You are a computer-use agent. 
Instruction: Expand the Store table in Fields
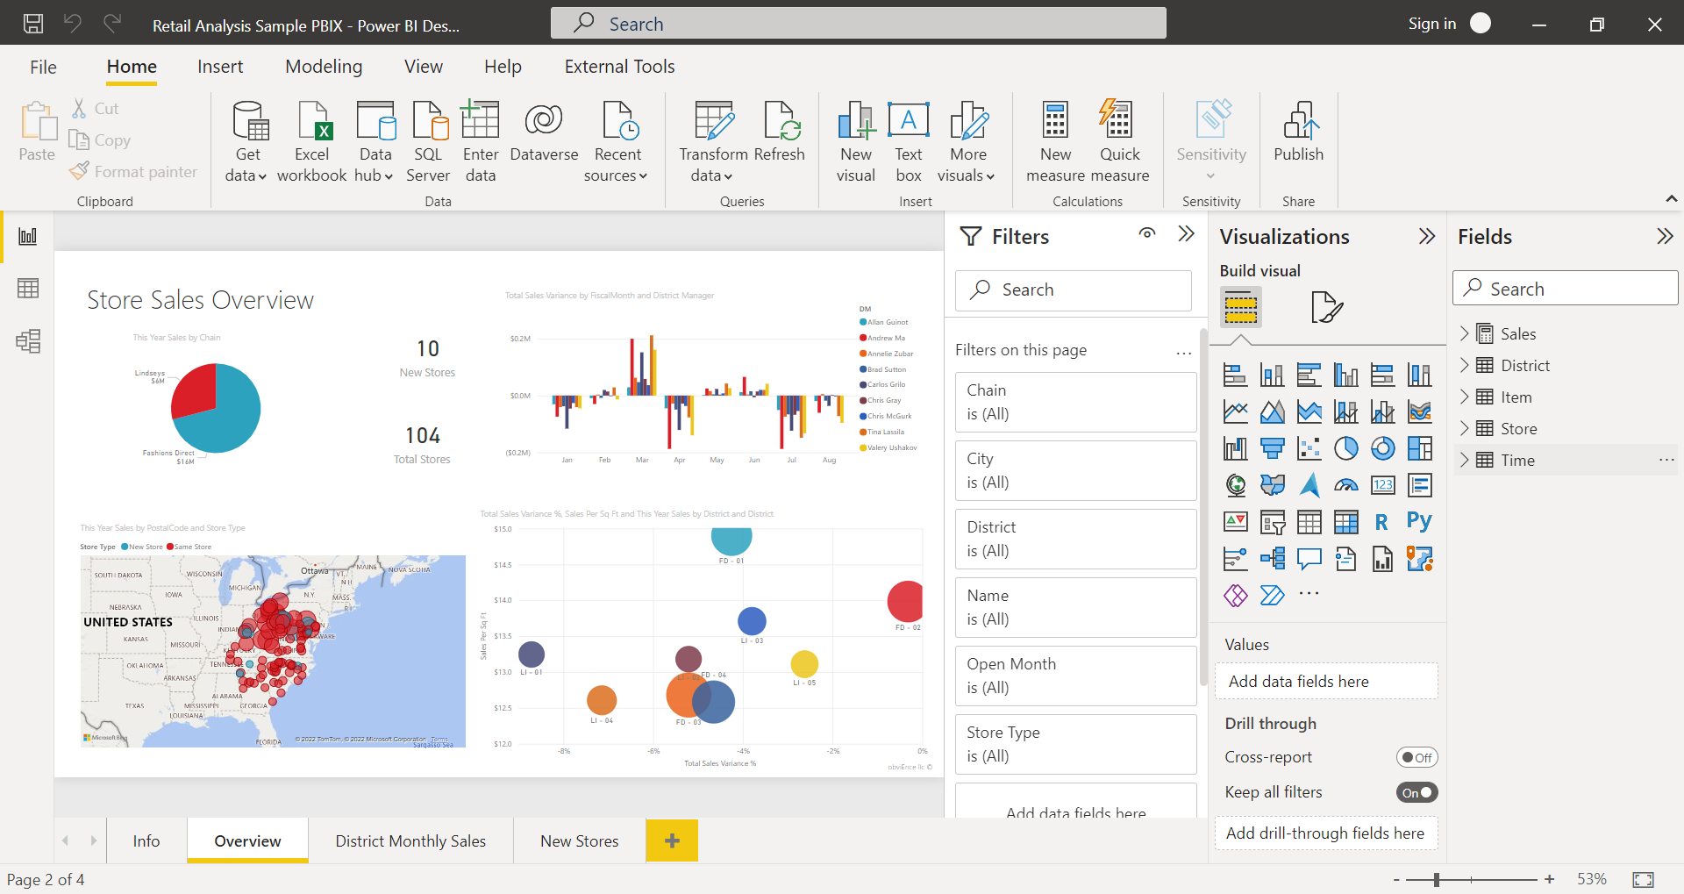pyautogui.click(x=1465, y=428)
